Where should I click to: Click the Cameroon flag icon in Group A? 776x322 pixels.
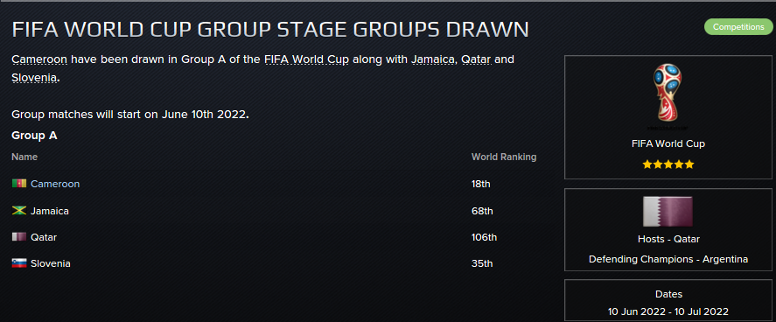pos(18,184)
